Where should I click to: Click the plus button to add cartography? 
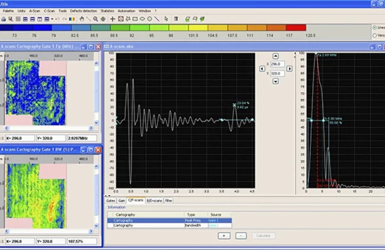click(224, 235)
